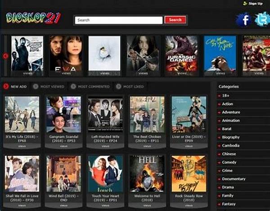Open the Cambodia category
270x211 pixels.
230,146
